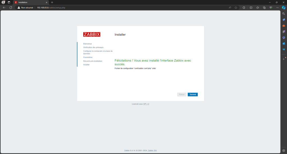Open sidebar settings gear icon
287x154 pixels.
pyautogui.click(x=284, y=150)
